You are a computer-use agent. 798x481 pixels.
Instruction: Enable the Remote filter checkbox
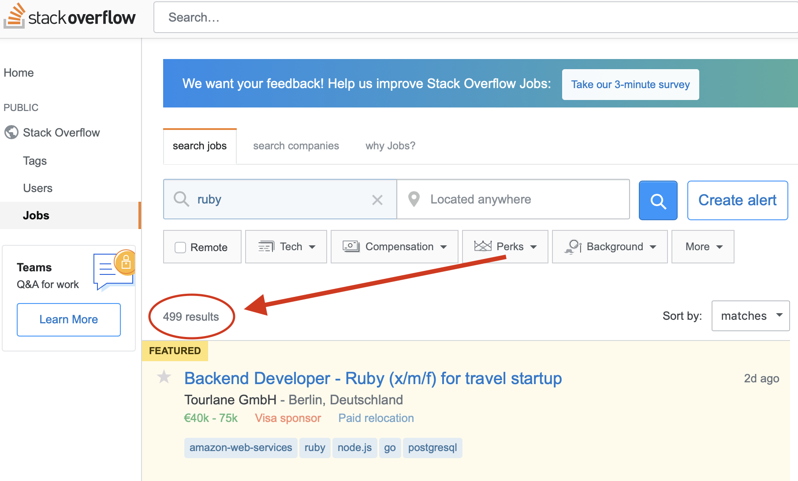tap(180, 247)
